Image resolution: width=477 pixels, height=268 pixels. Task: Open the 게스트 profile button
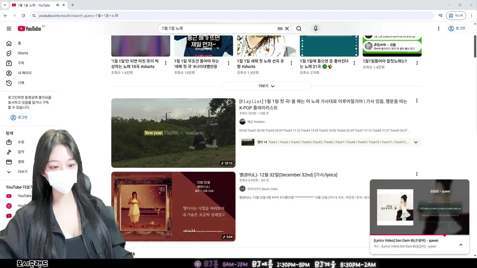pyautogui.click(x=456, y=16)
